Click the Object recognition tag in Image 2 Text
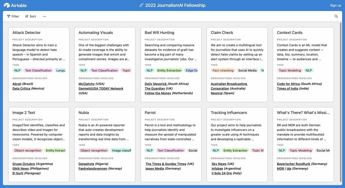 click(x=28, y=150)
